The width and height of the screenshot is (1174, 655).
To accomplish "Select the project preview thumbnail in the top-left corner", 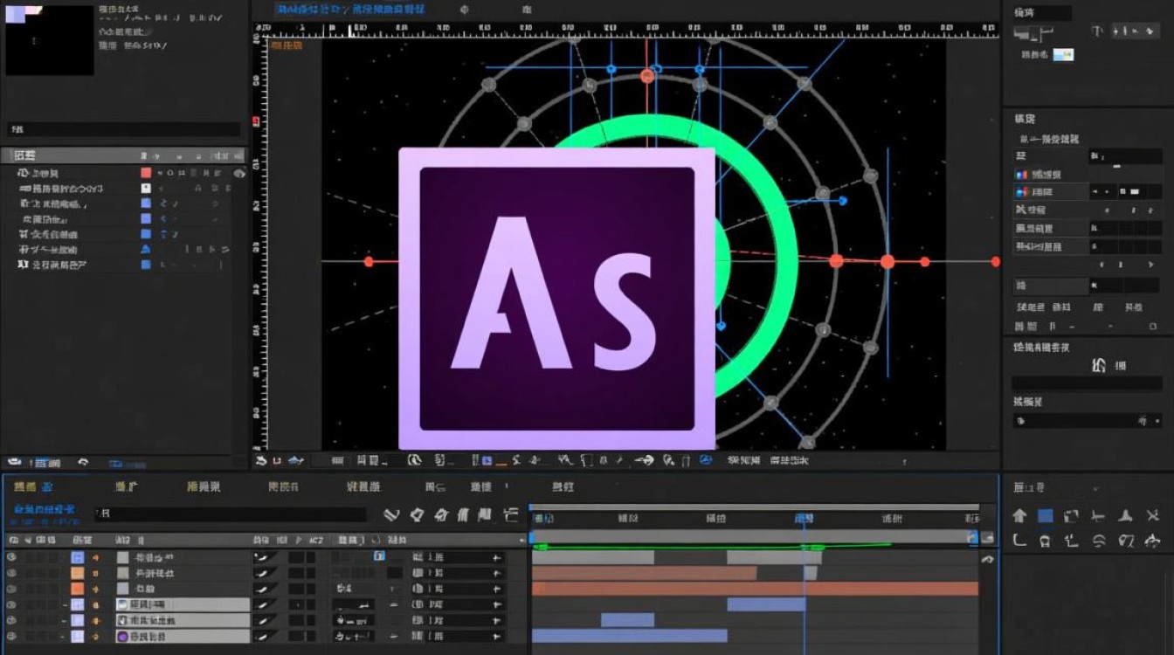I will point(50,39).
